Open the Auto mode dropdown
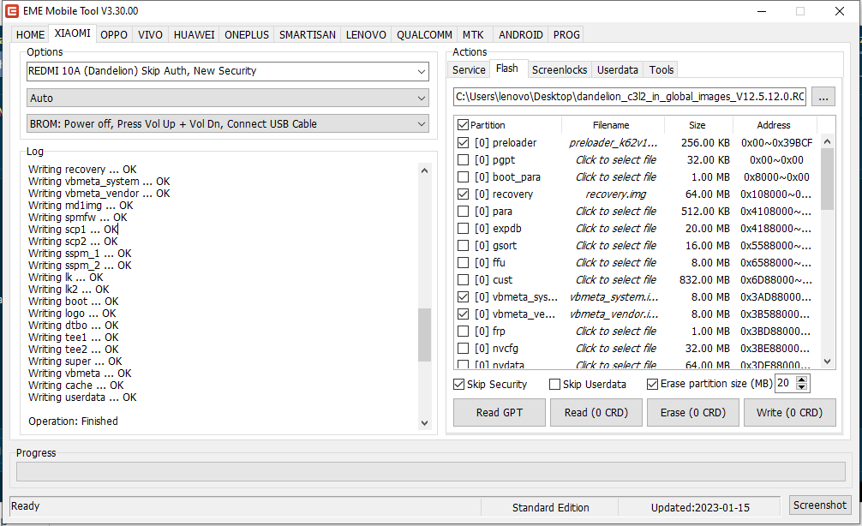Viewport: 862px width, 526px height. (x=228, y=98)
